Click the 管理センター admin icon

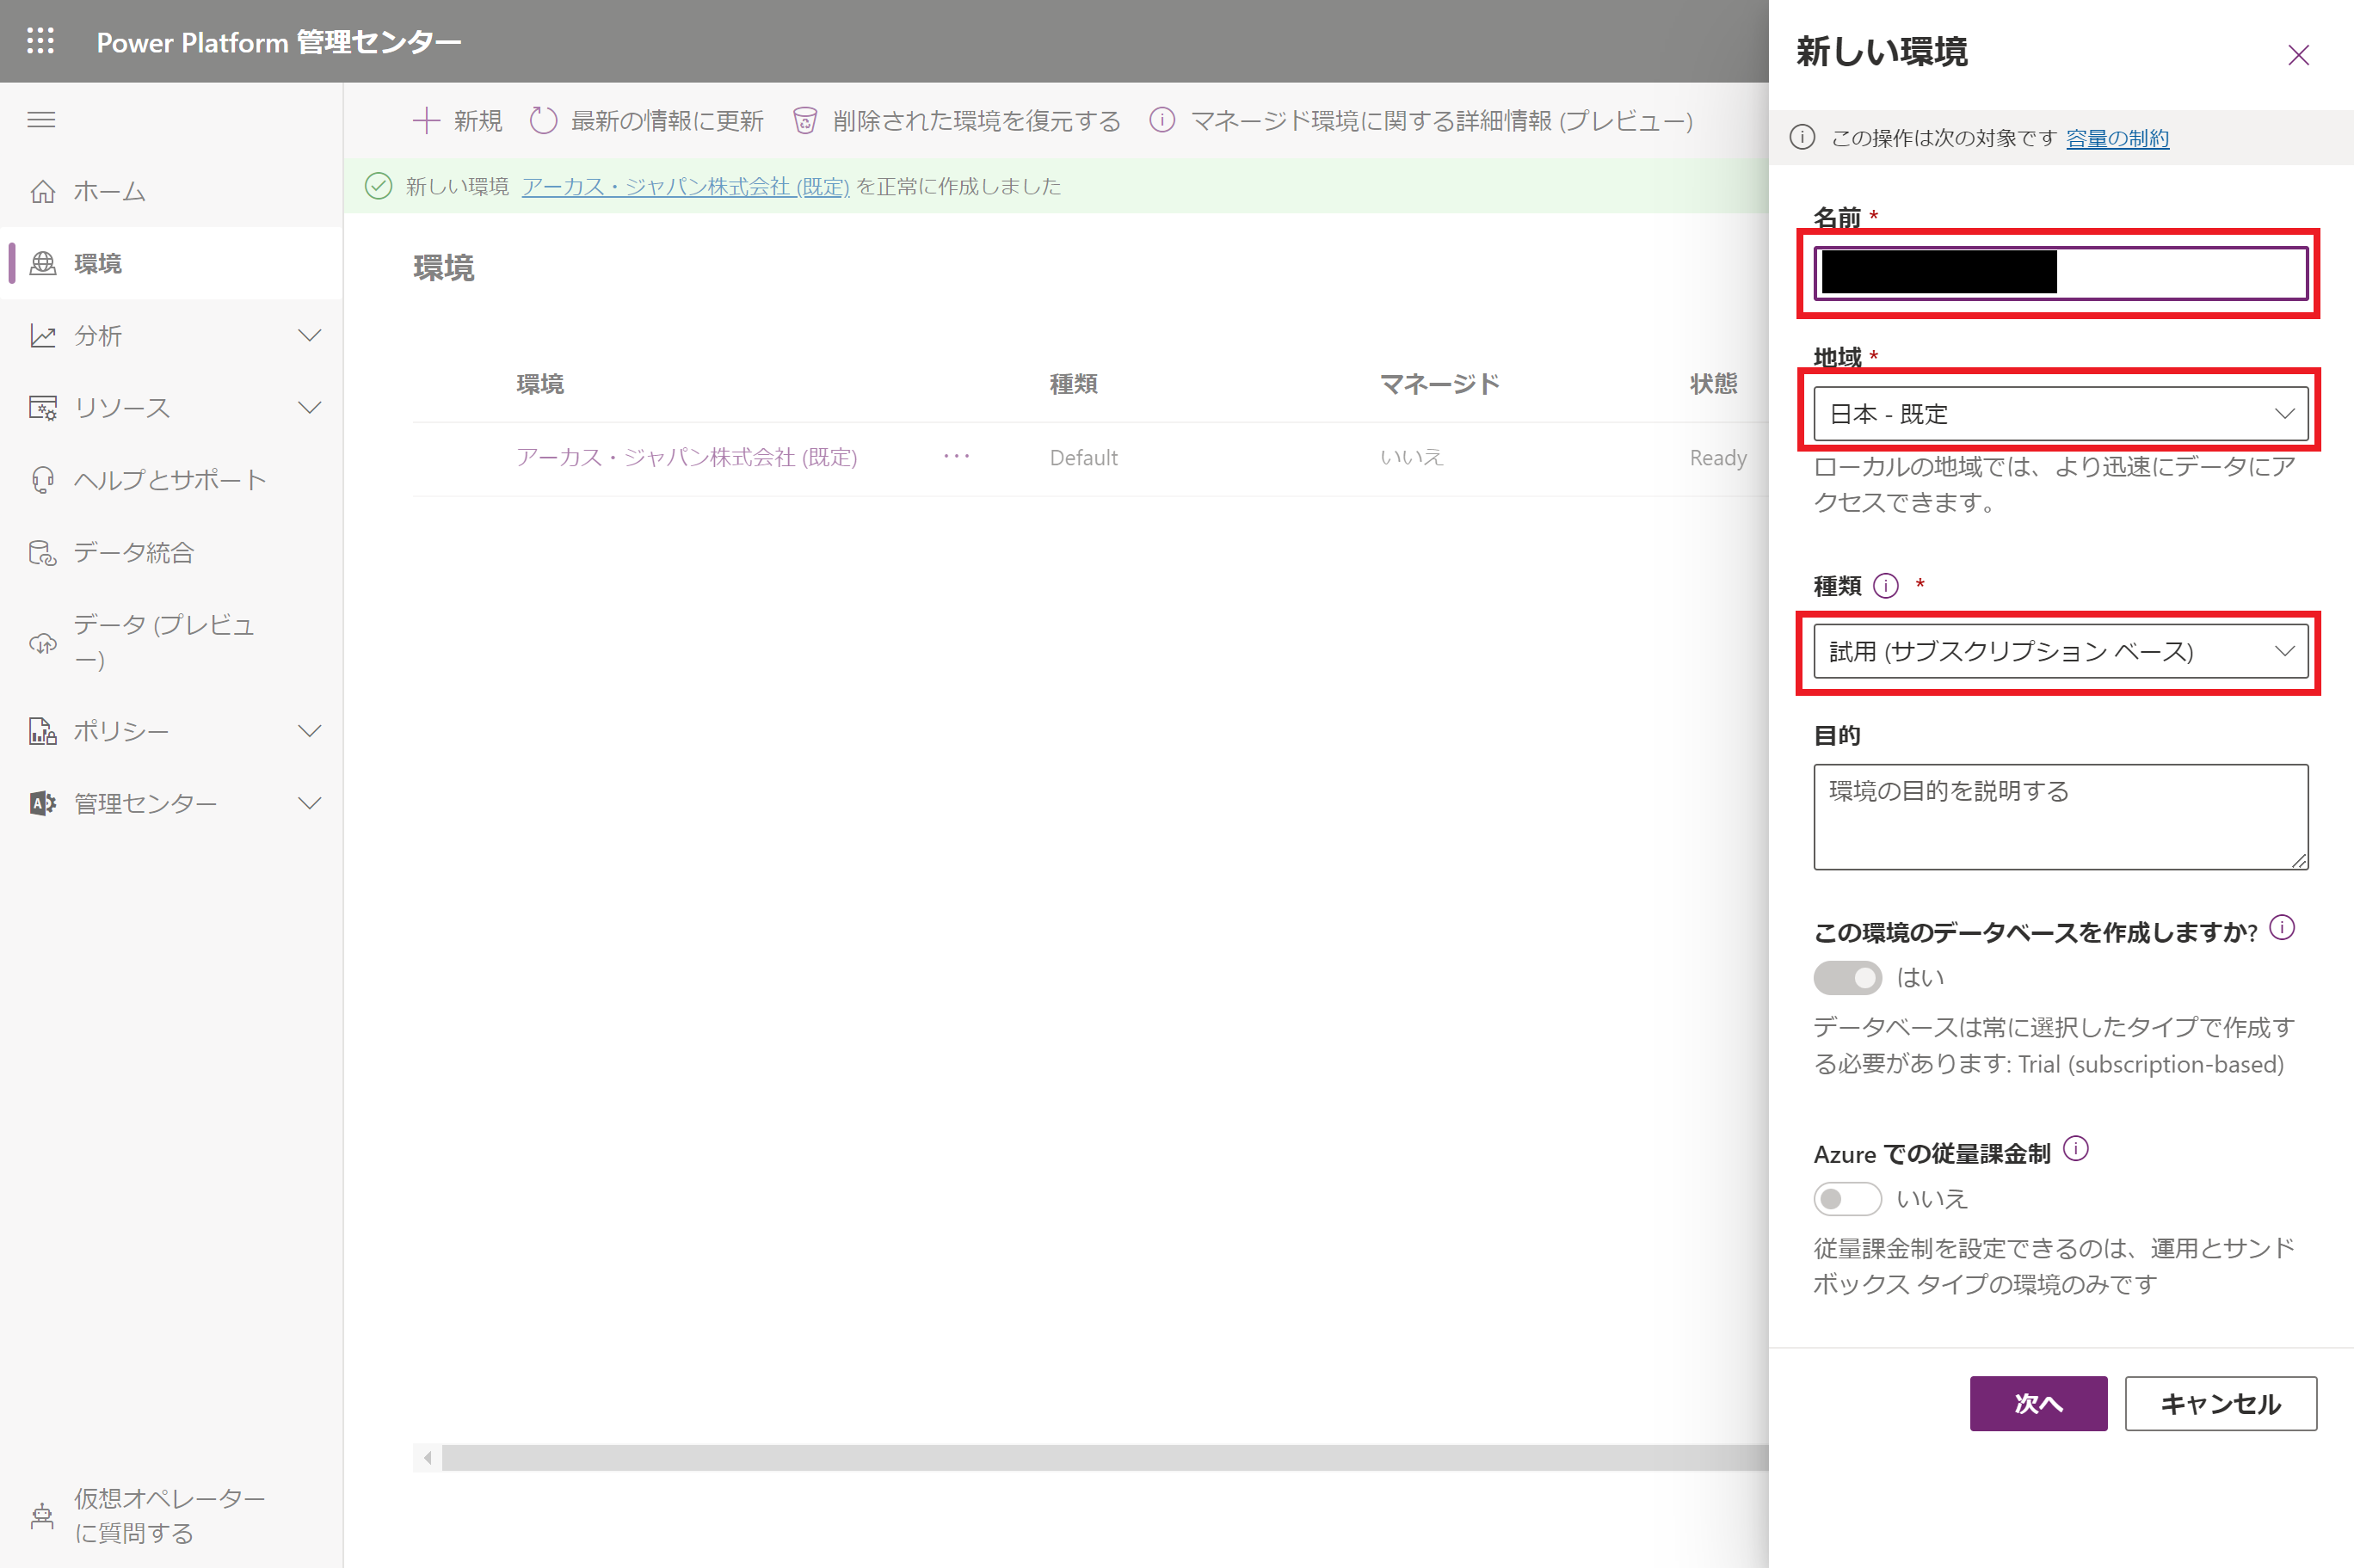[43, 803]
